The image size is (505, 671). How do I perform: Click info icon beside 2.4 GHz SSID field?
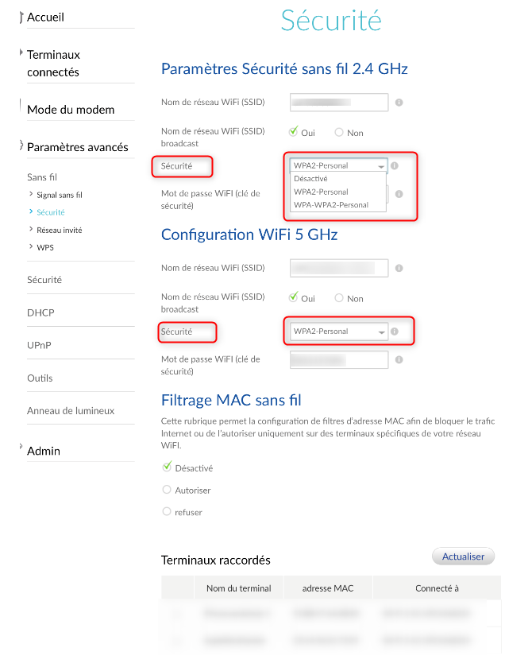click(x=399, y=103)
